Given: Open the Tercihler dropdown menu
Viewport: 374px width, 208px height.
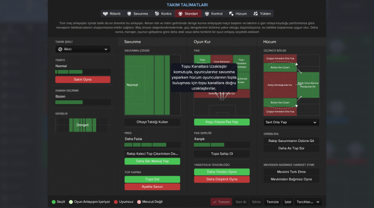Looking at the screenshot, I should pyautogui.click(x=308, y=202).
